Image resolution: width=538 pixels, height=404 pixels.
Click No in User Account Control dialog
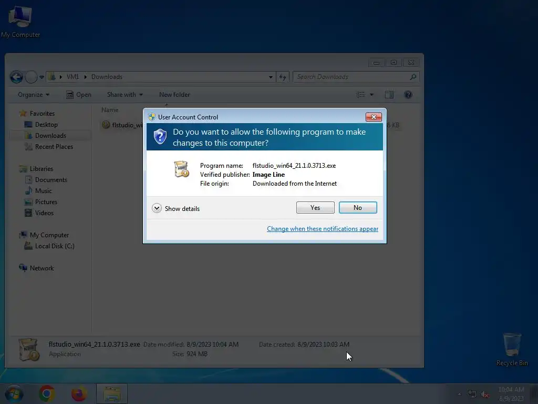tap(357, 207)
